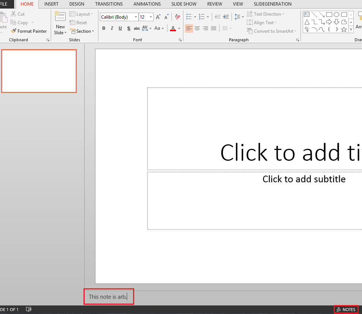The image size is (362, 314).
Task: Choose the rounded rectangle shape
Action: tap(344, 15)
